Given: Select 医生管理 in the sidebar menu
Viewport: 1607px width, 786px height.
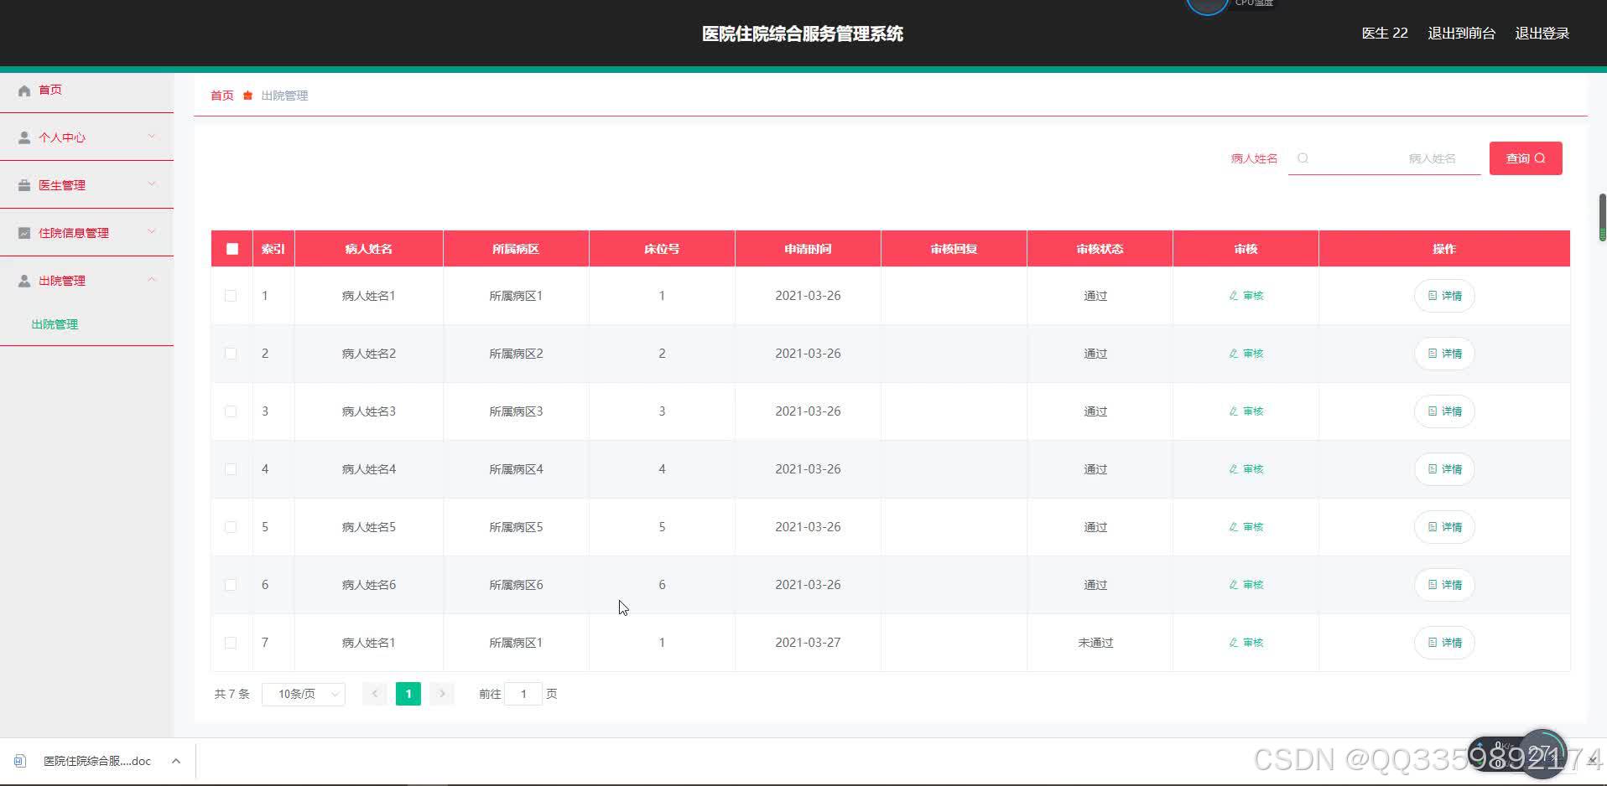Looking at the screenshot, I should [62, 185].
